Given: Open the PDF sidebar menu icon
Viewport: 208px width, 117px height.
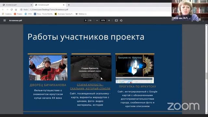Looking at the screenshot, I should coord(5,20).
